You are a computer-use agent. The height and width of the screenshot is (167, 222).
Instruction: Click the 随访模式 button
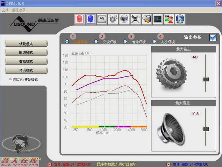click(26, 52)
